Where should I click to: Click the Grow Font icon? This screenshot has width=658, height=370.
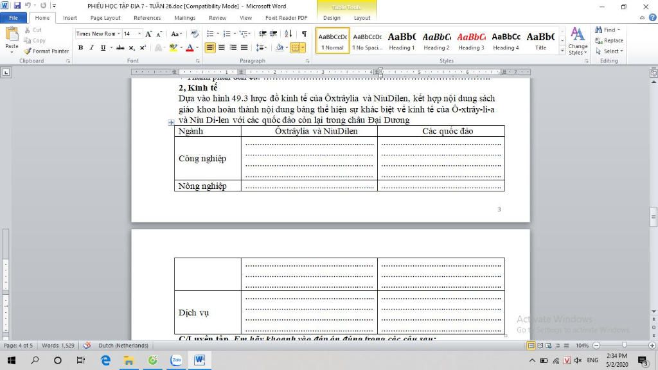(148, 34)
